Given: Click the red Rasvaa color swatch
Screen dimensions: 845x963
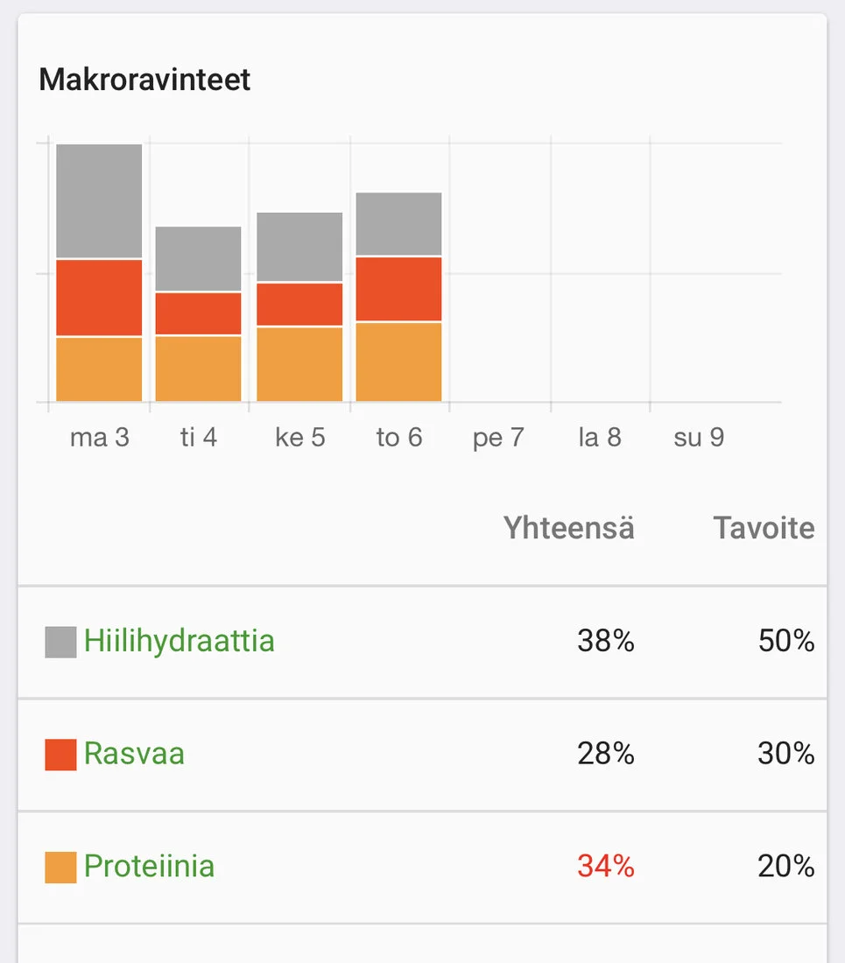Looking at the screenshot, I should click(x=60, y=755).
